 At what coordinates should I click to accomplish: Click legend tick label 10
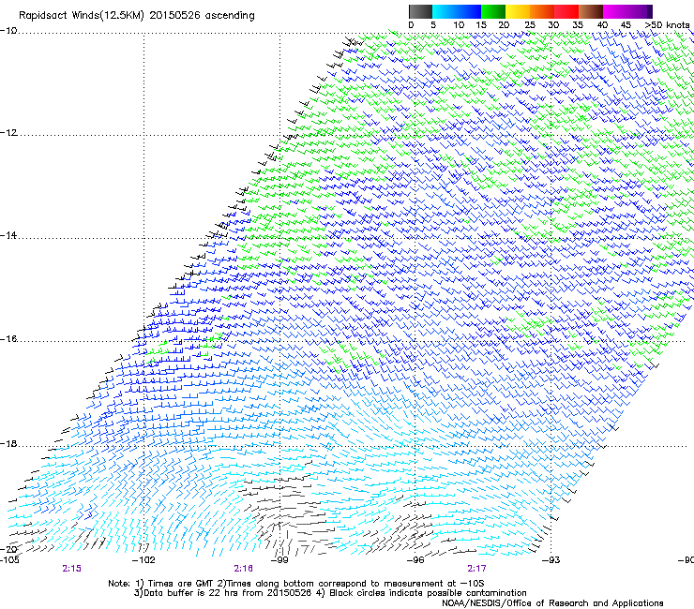[x=459, y=25]
